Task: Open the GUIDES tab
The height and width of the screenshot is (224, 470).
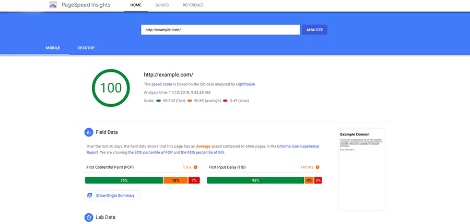Action: click(162, 5)
